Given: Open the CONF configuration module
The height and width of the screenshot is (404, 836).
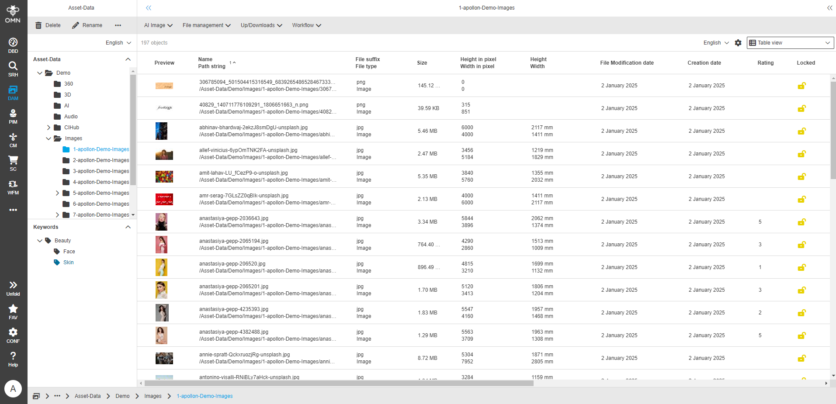Looking at the screenshot, I should (x=13, y=334).
